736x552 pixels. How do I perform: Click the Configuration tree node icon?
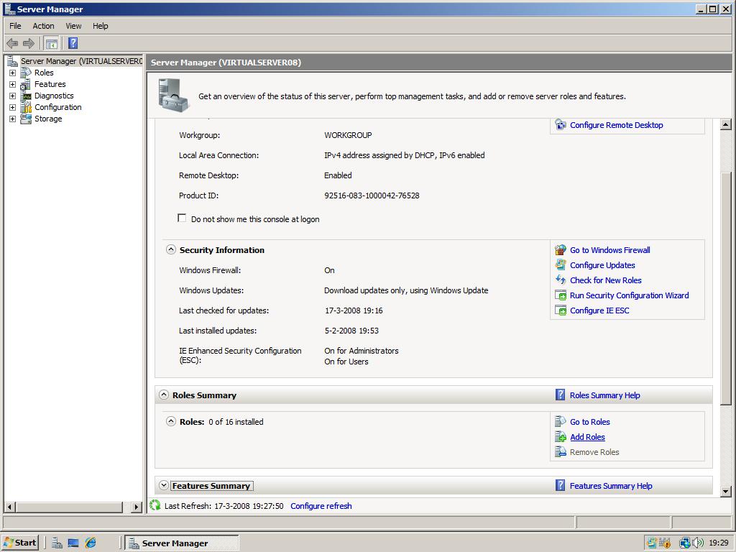(x=26, y=108)
